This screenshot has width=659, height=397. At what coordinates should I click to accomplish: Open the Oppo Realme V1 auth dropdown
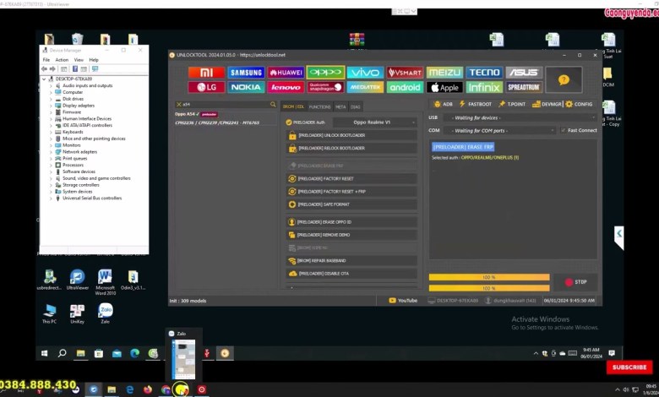[375, 122]
